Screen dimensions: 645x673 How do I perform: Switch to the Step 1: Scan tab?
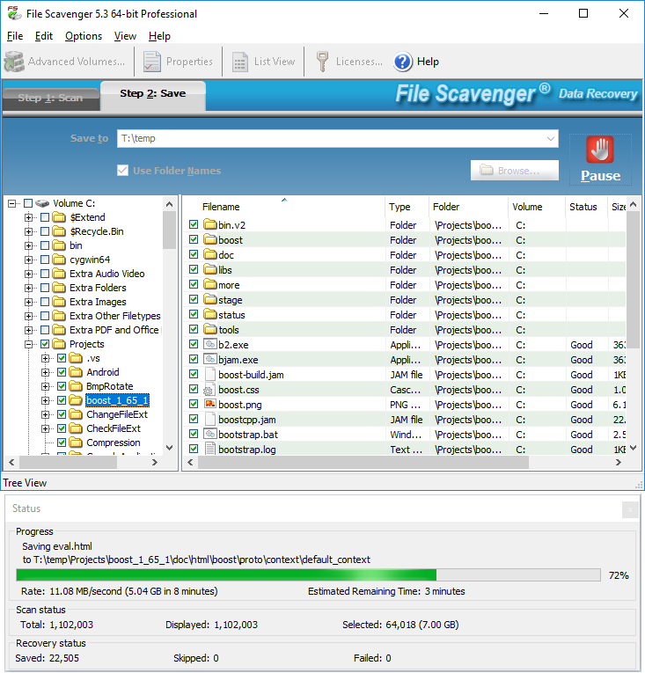tap(50, 98)
